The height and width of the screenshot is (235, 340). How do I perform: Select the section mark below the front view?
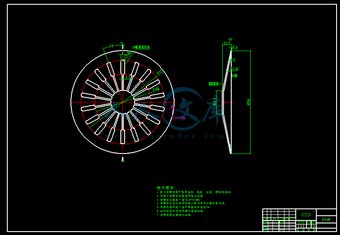click(x=123, y=160)
